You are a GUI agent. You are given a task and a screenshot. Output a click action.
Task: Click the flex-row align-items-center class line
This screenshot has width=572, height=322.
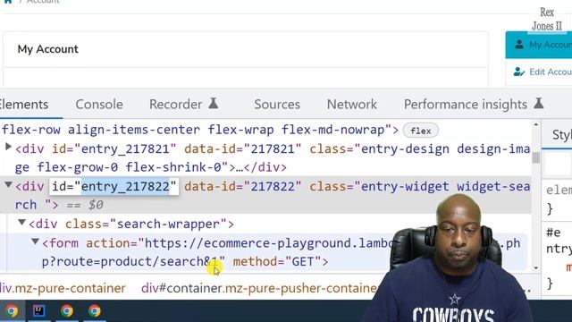pos(200,130)
